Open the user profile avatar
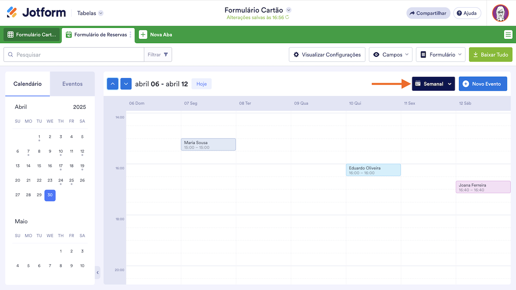 (500, 13)
